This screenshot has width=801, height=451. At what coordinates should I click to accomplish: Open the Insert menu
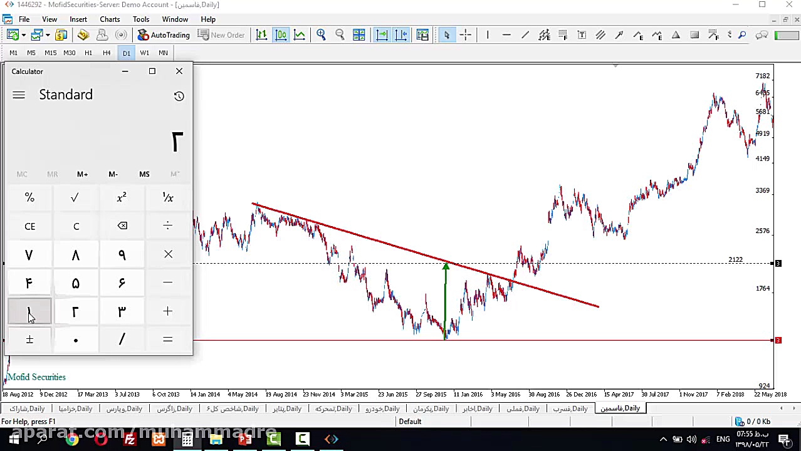pyautogui.click(x=78, y=19)
